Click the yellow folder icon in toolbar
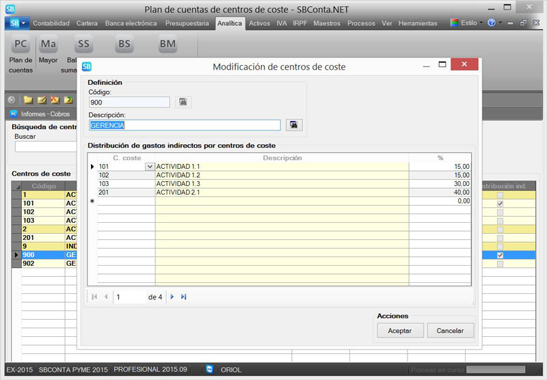The height and width of the screenshot is (380, 547). click(28, 100)
